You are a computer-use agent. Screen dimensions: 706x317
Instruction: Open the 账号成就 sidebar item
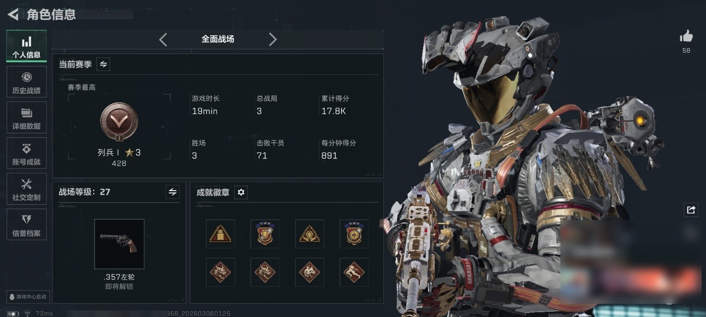pyautogui.click(x=26, y=154)
